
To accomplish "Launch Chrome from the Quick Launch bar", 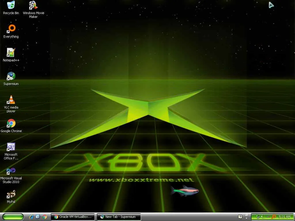I will click(x=45, y=217).
